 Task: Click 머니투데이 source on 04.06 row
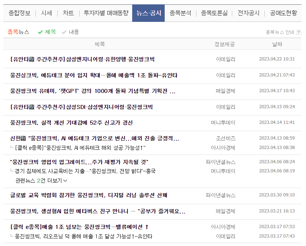tap(223, 171)
